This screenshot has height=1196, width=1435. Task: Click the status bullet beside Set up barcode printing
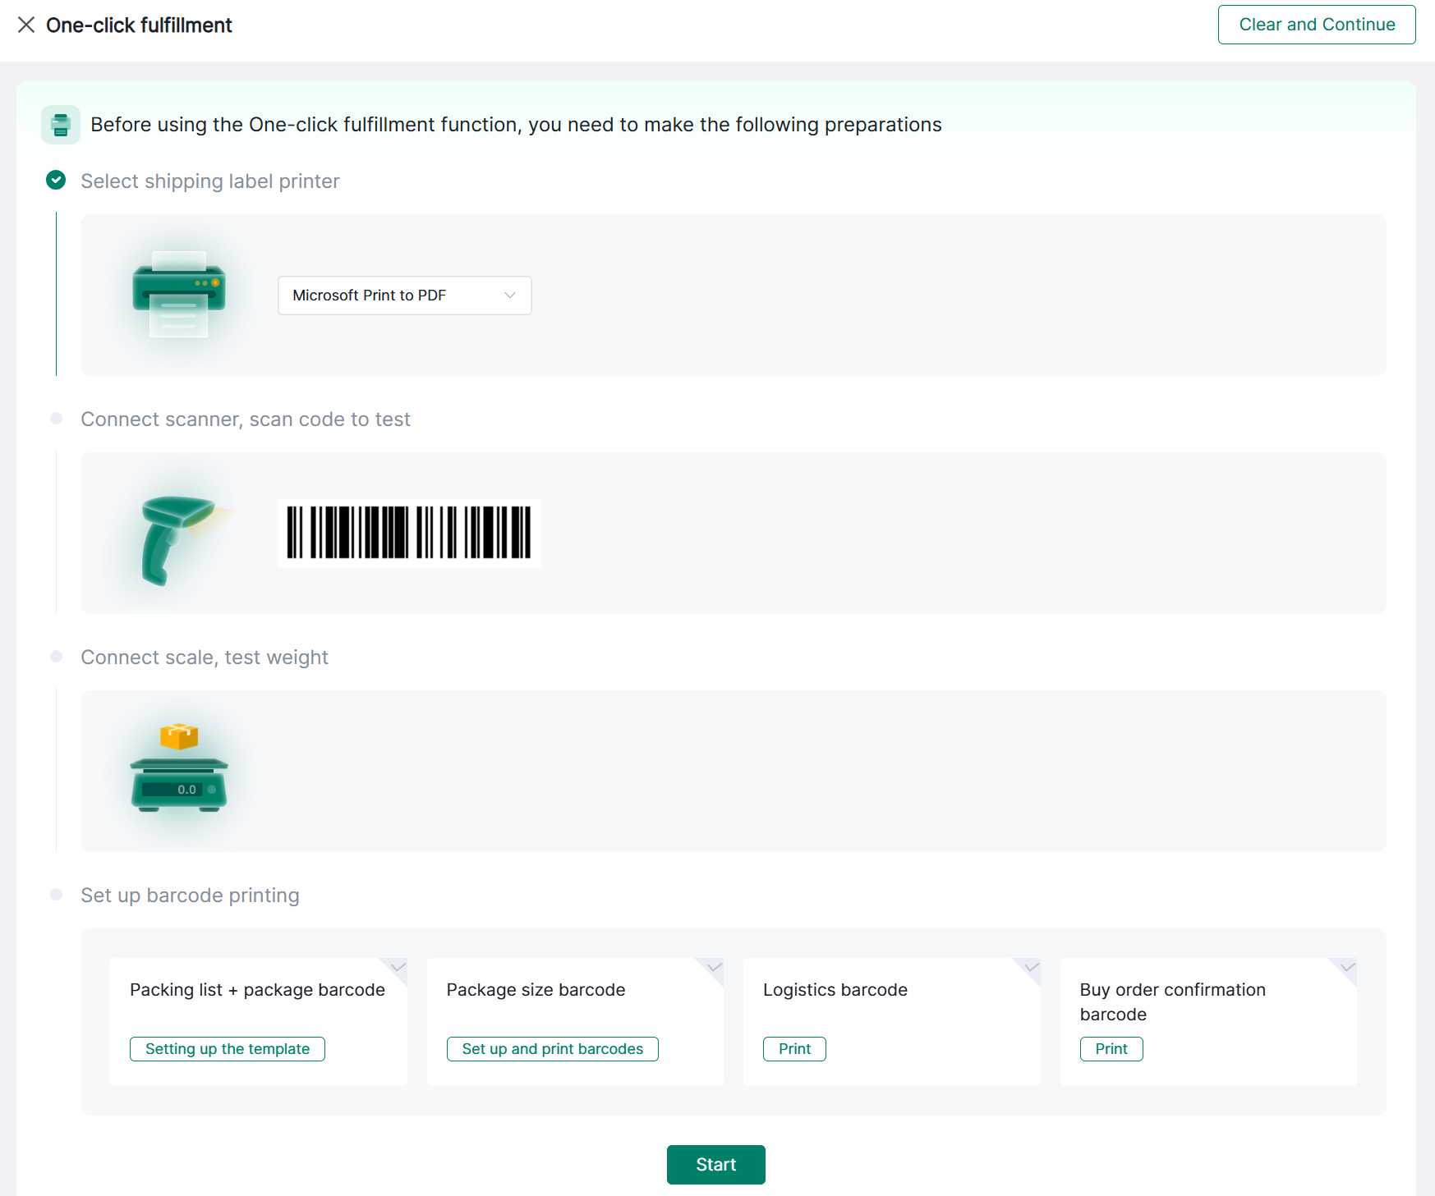55,894
